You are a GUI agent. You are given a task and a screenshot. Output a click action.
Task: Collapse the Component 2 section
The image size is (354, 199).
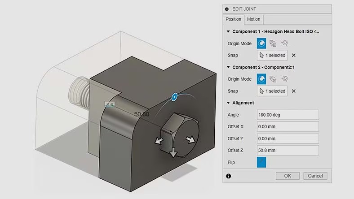click(228, 67)
